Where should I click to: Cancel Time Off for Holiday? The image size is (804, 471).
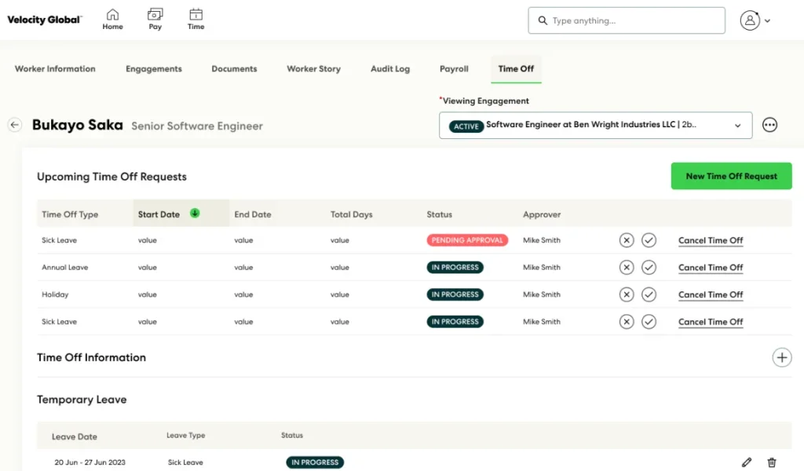[x=710, y=294]
